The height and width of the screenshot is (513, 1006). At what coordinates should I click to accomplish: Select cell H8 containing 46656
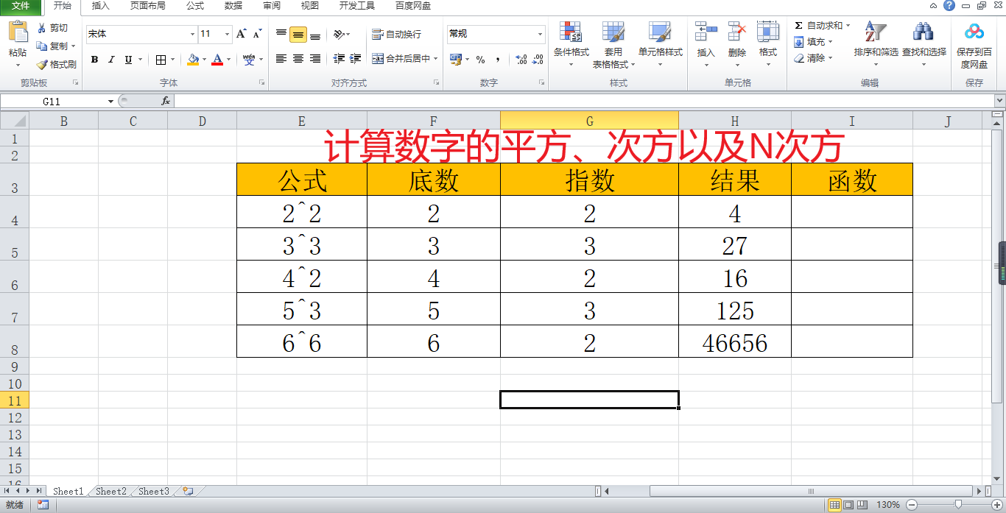click(x=735, y=342)
